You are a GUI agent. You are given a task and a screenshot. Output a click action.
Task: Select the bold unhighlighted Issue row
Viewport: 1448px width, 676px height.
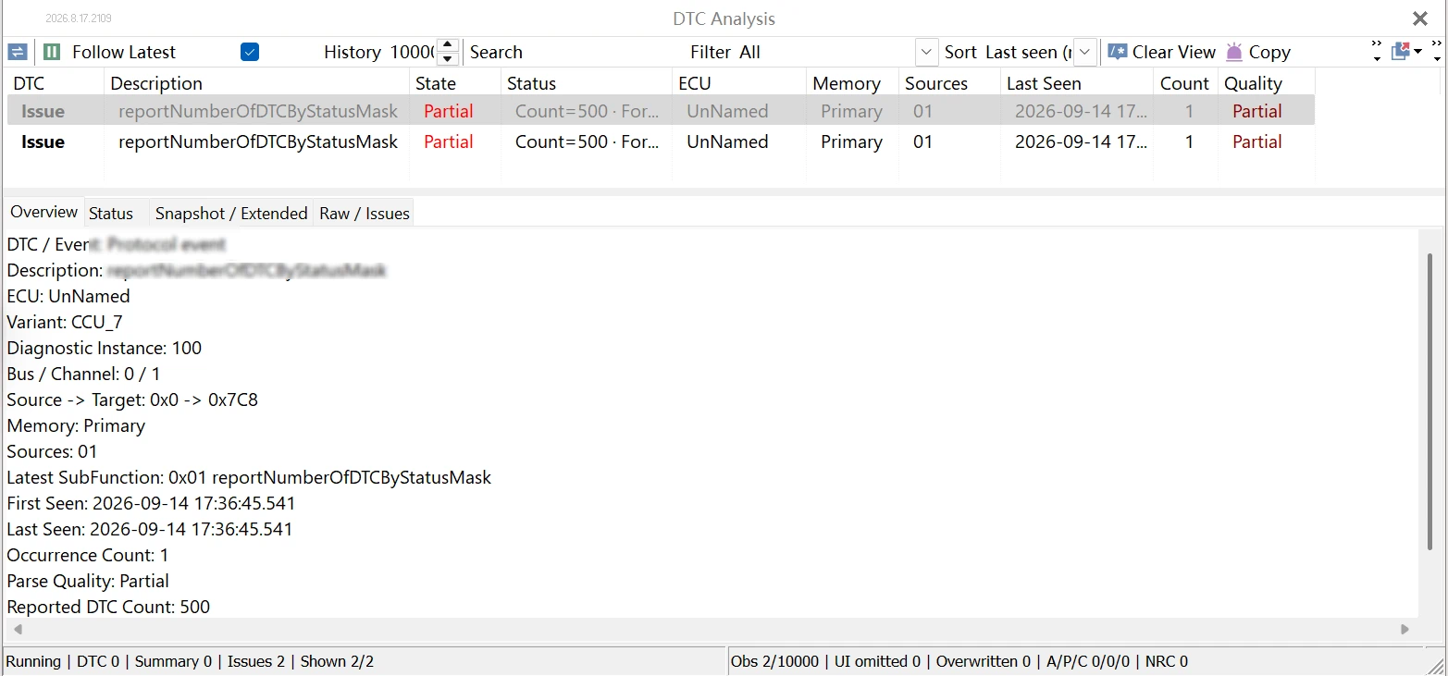661,141
